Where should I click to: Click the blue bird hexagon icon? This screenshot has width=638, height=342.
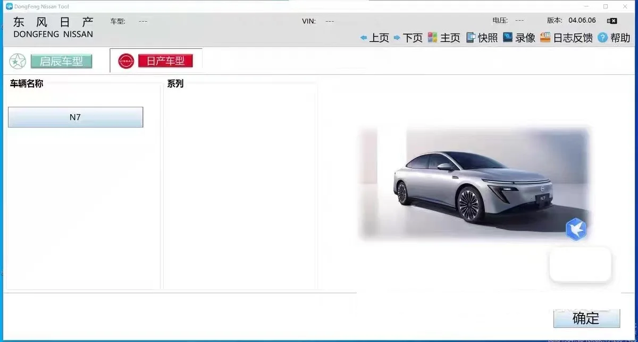point(576,229)
